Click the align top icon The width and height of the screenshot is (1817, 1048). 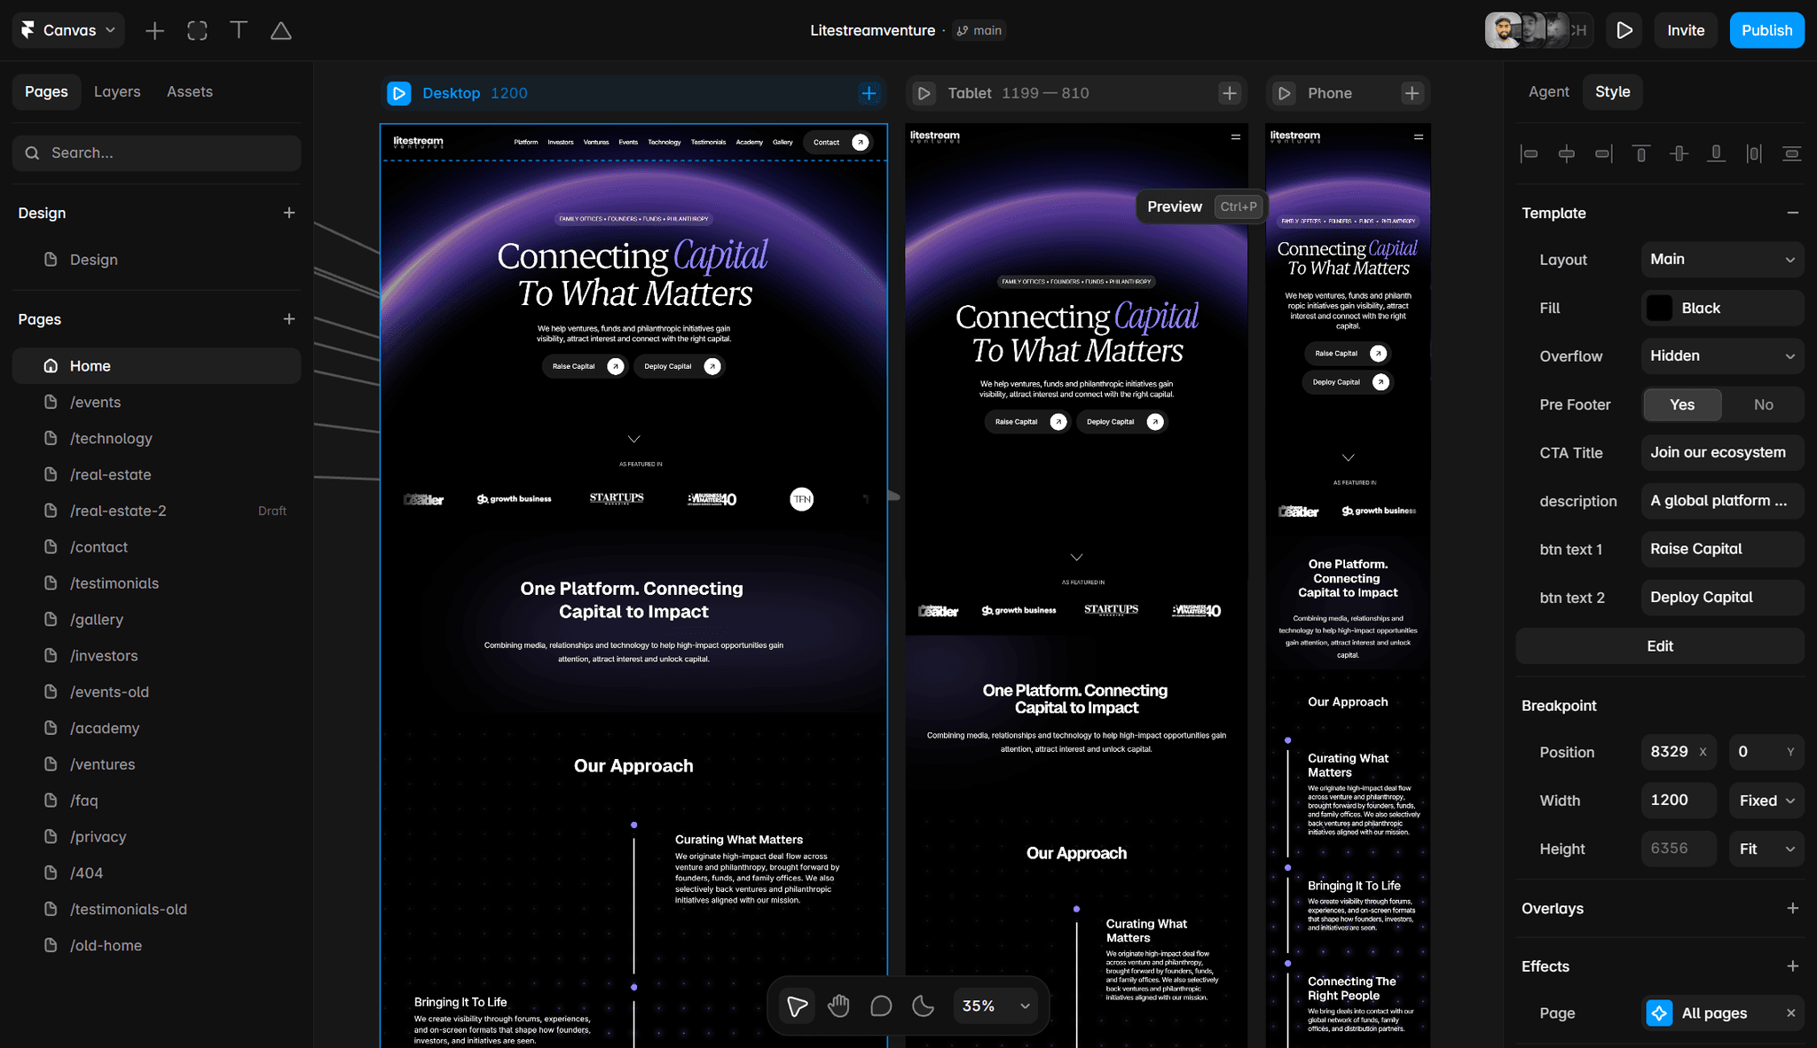pyautogui.click(x=1641, y=153)
